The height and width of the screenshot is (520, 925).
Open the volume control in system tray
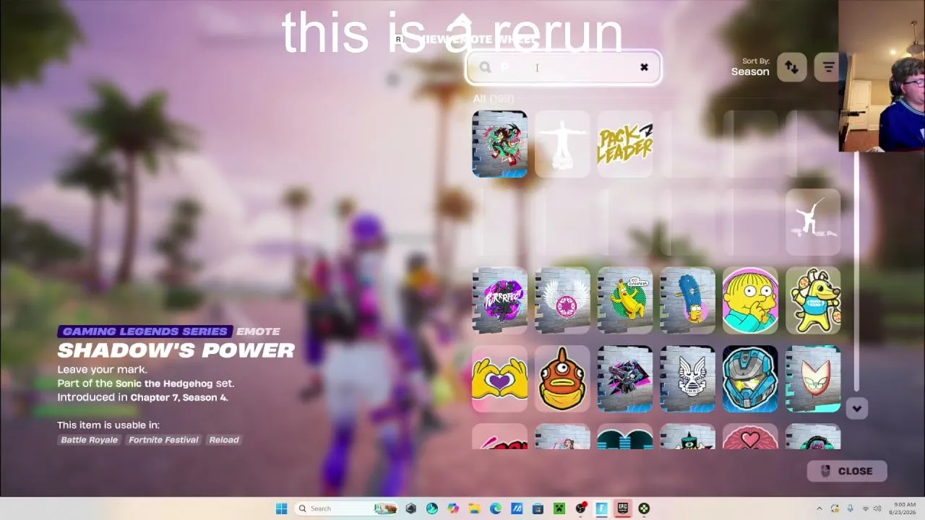(x=877, y=508)
